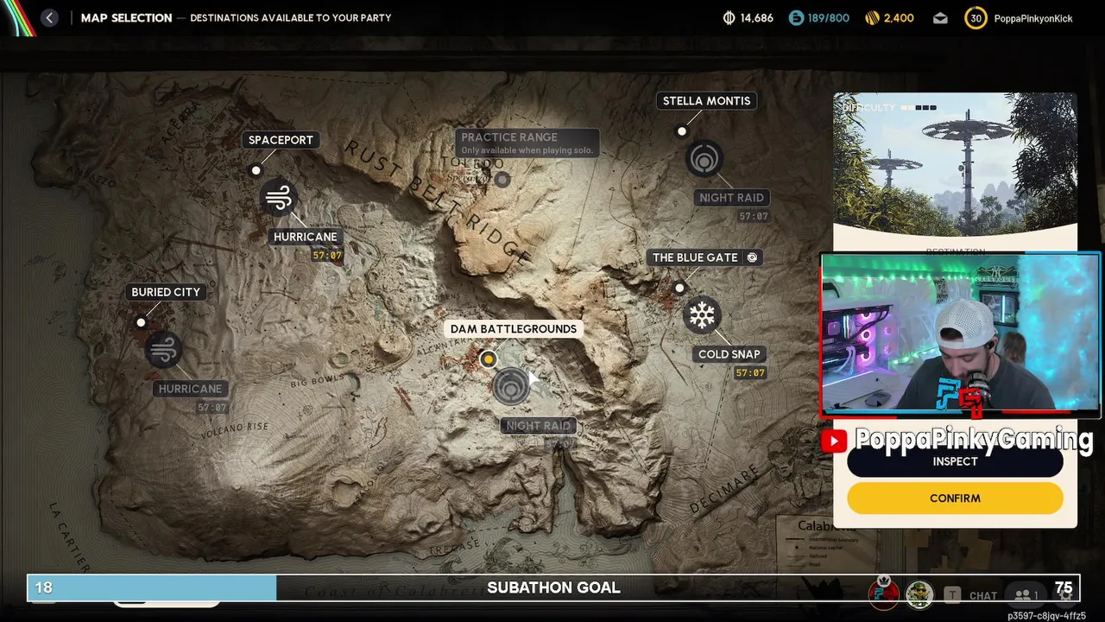Click the Dam Battlegrounds night raid icon

[511, 386]
